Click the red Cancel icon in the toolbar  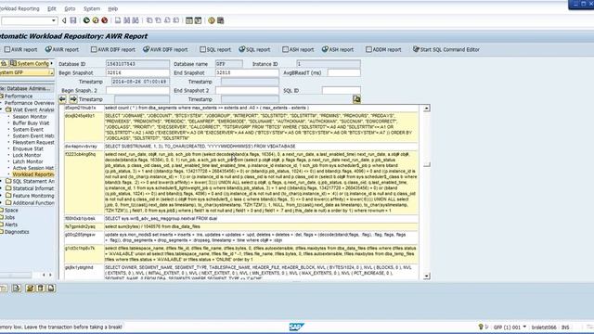[x=105, y=20]
